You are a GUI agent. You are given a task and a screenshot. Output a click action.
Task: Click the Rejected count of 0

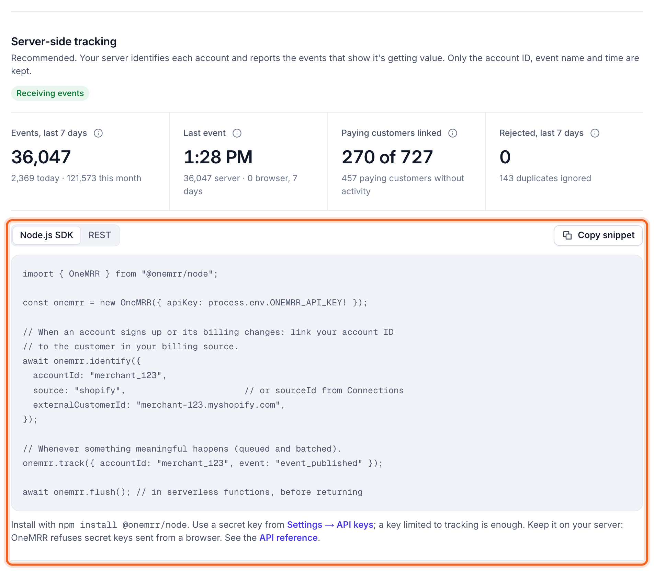pyautogui.click(x=505, y=157)
